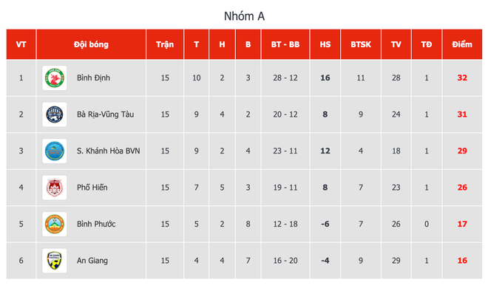Image resolution: width=488 pixels, height=288 pixels.
Task: Open the Bình Định team name link
Action: point(93,78)
